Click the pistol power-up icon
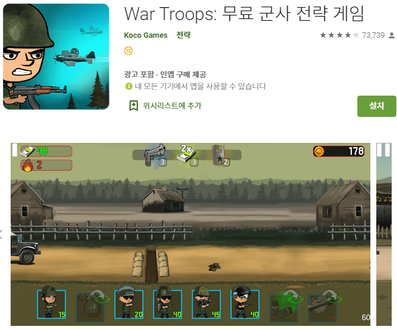 coord(156,155)
